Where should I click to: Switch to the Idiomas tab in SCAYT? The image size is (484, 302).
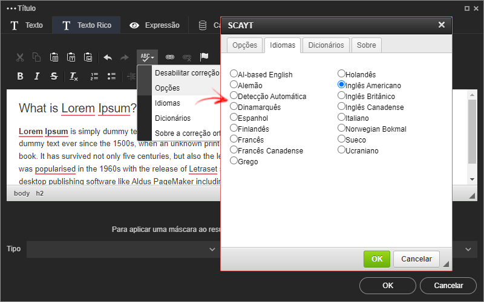(x=283, y=45)
